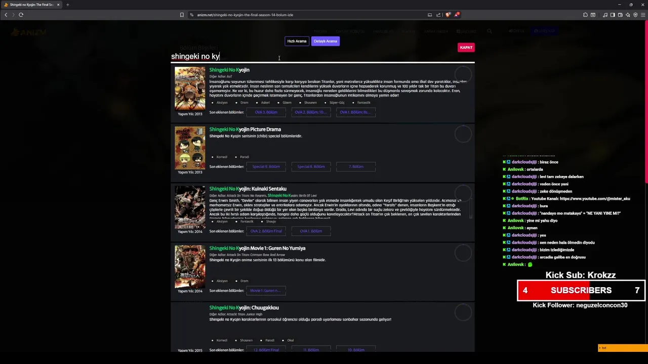Click the SUBSCRIBERS goal progress bar

coord(581,291)
